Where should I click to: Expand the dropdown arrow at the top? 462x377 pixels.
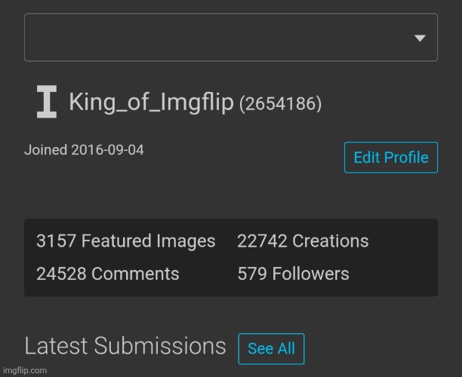click(x=420, y=38)
